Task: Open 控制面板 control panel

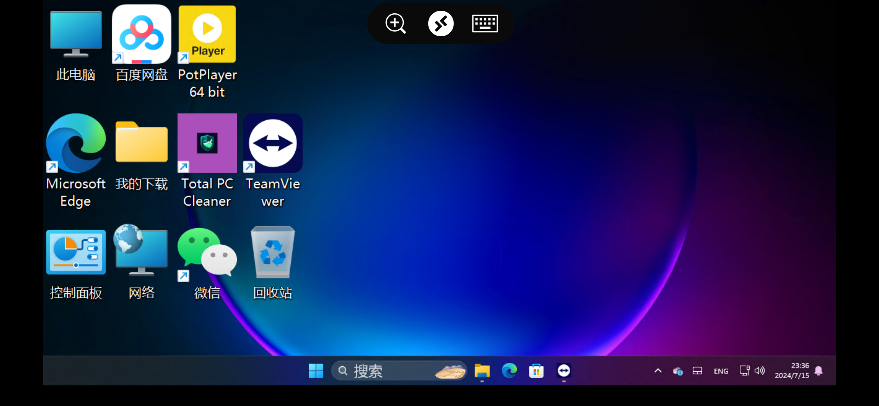Action: pos(76,252)
